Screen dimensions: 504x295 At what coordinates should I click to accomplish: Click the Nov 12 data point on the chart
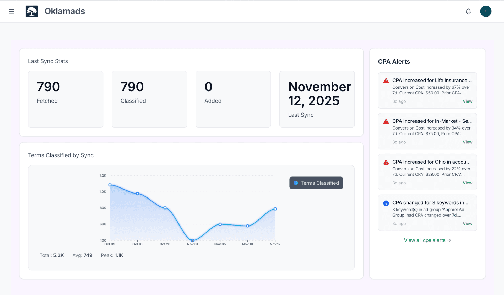[x=275, y=209]
